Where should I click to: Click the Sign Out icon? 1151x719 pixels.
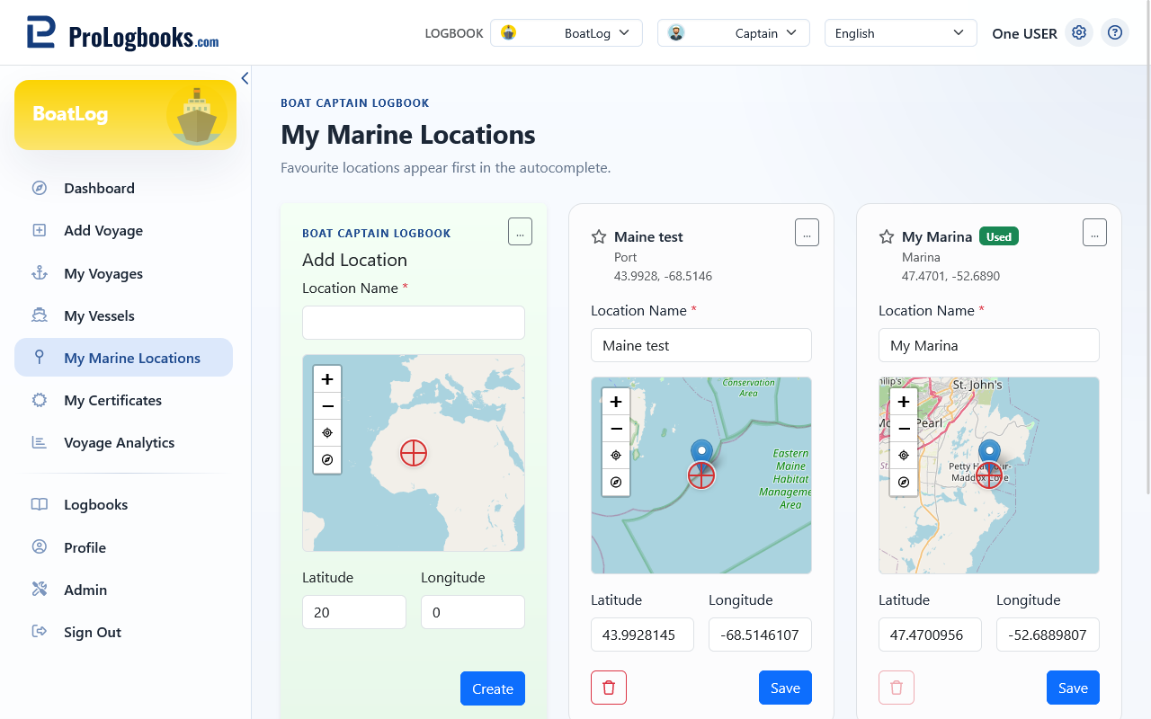[x=40, y=632]
